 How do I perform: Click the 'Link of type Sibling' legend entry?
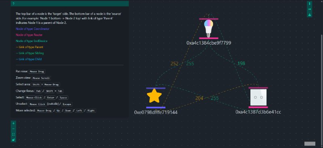[x=29, y=53]
